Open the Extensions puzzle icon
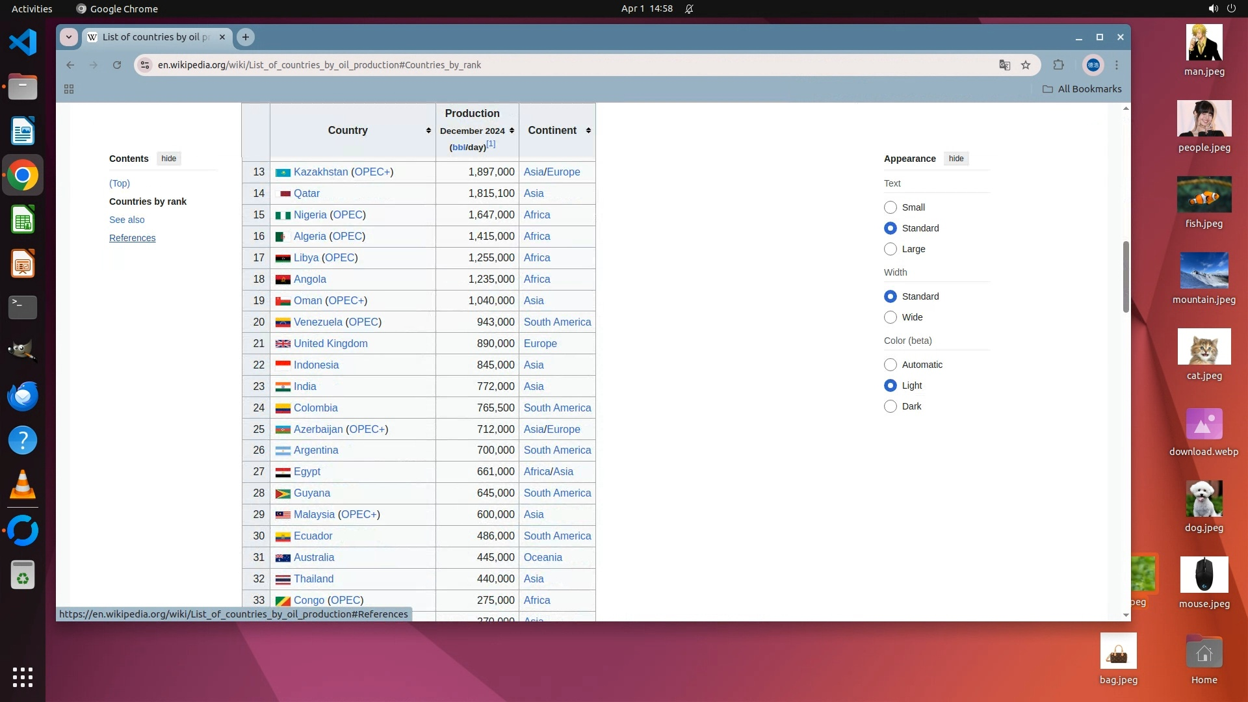The width and height of the screenshot is (1248, 702). point(1059,65)
